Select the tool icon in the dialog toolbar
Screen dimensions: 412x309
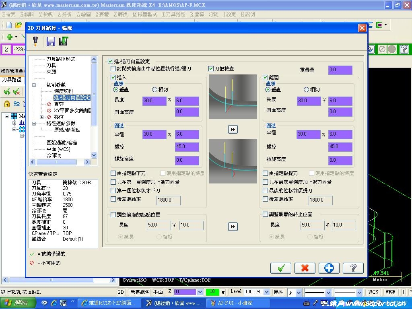35,41
